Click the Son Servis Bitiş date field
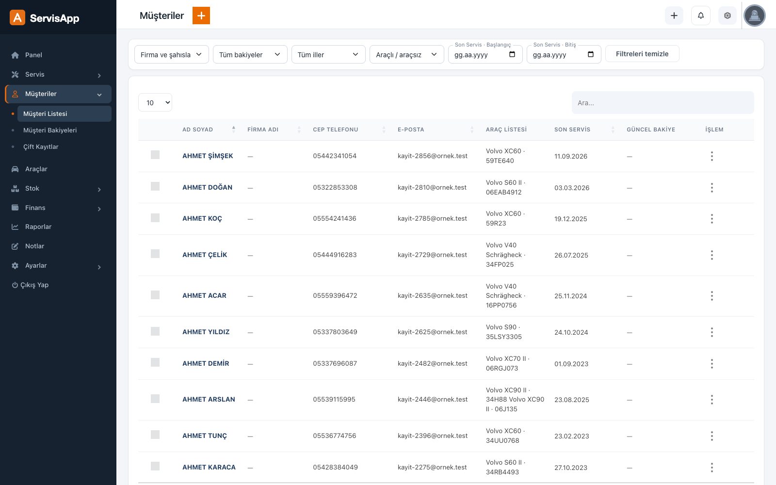The image size is (776, 485). (564, 54)
